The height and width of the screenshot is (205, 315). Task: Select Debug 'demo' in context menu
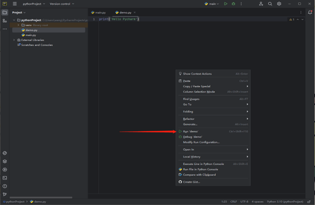coord(213,137)
